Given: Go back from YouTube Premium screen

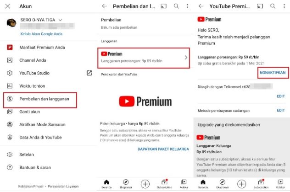Looking at the screenshot, I should [201, 6].
